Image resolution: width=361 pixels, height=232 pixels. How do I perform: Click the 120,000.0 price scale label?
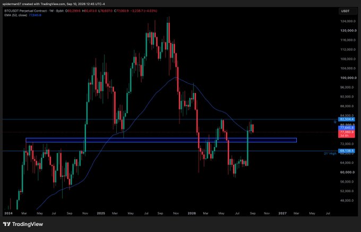point(348,31)
